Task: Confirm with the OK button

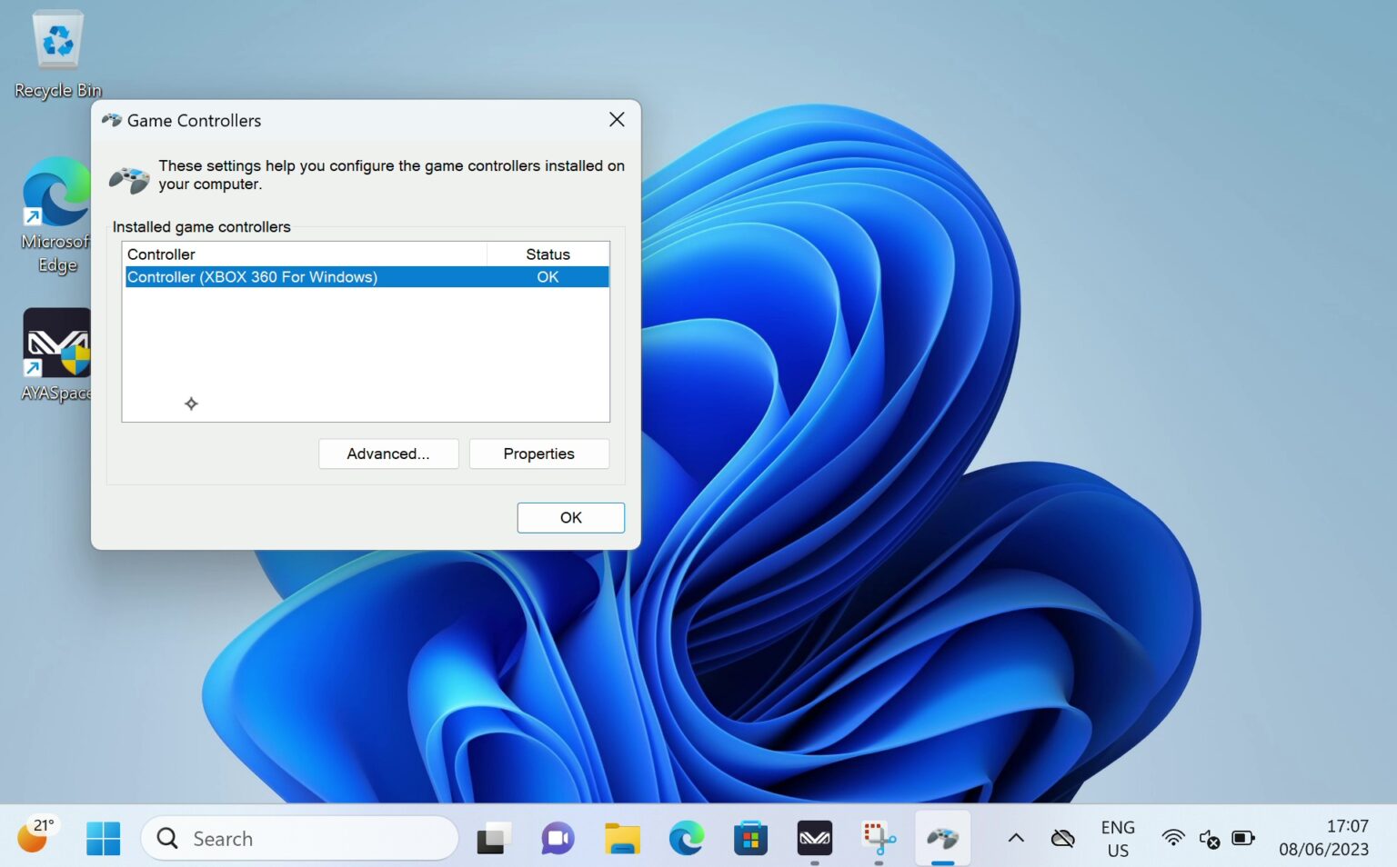Action: point(570,517)
